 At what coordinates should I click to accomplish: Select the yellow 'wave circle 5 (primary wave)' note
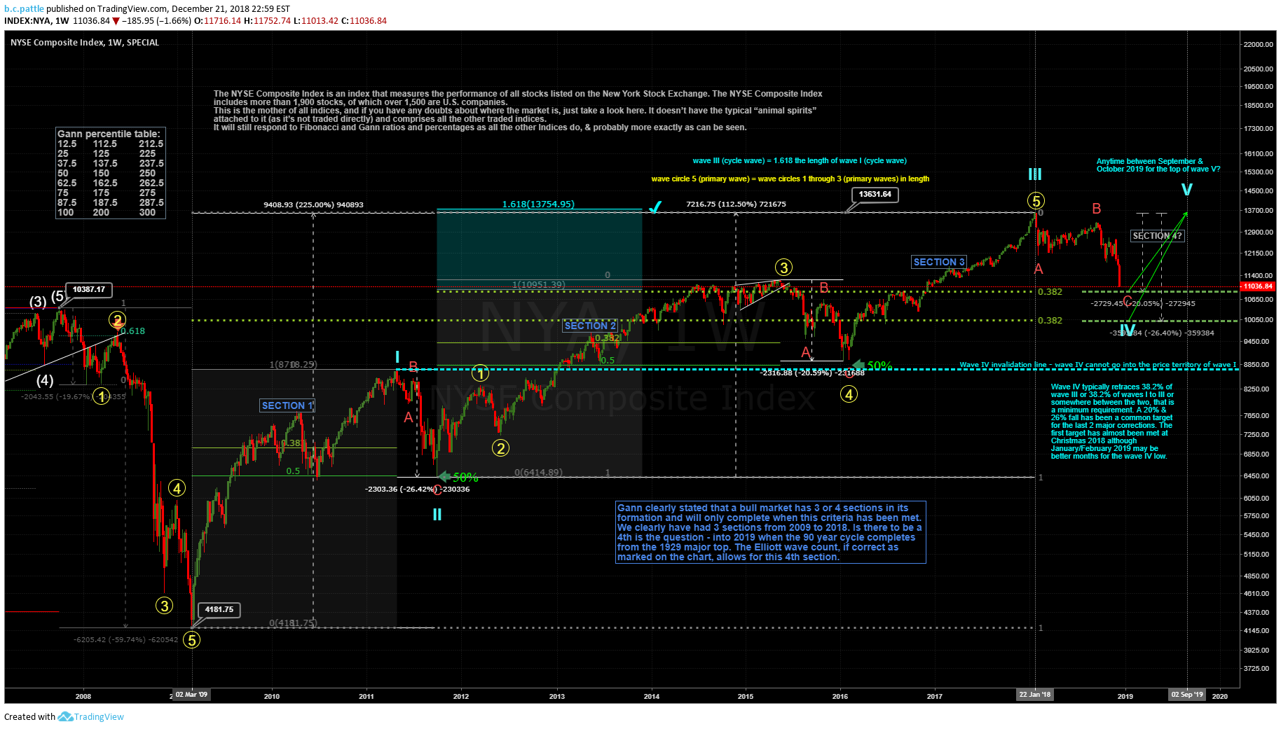[790, 179]
